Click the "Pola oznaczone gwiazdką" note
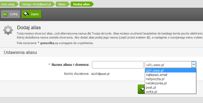203x103 pixels. click(x=55, y=43)
